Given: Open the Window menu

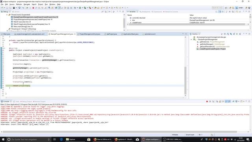Looking at the screenshot, I should [x=52, y=4].
